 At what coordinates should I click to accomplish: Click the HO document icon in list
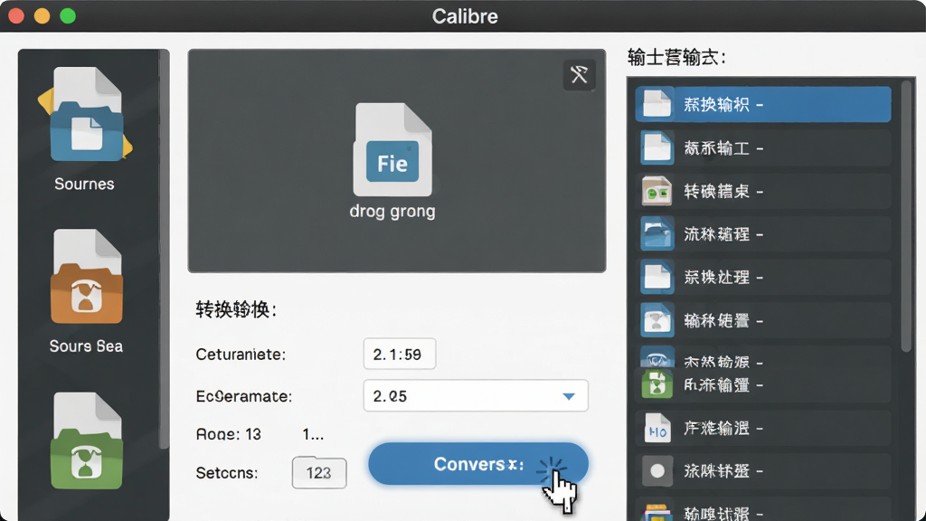[x=657, y=428]
